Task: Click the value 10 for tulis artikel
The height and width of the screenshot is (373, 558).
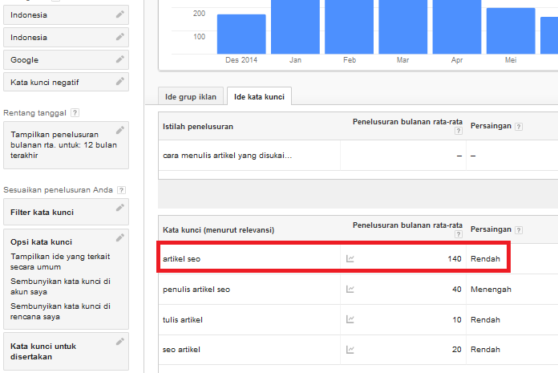Action: [457, 319]
